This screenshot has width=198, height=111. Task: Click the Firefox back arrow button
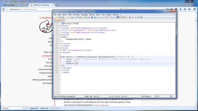pyautogui.click(x=3, y=9)
